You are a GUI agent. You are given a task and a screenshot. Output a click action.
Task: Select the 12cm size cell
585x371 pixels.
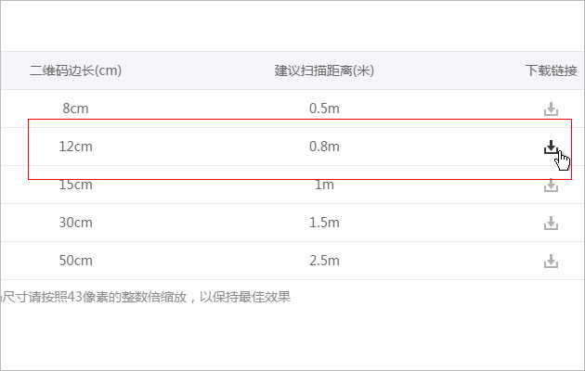76,147
